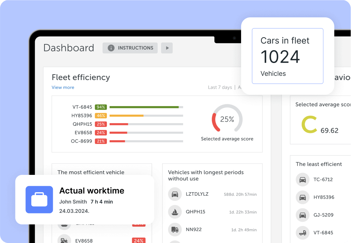Open TC-6712 in least efficient list
Viewport: 351px width, 243px height.
point(323,180)
